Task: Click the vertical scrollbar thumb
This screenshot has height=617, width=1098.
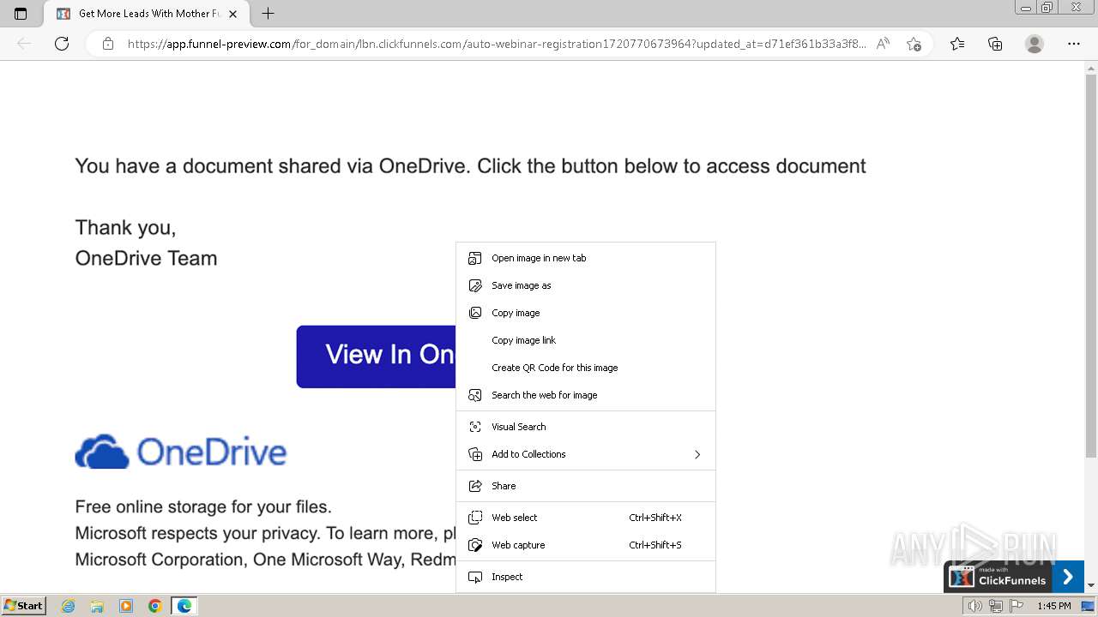Action: [x=1091, y=266]
